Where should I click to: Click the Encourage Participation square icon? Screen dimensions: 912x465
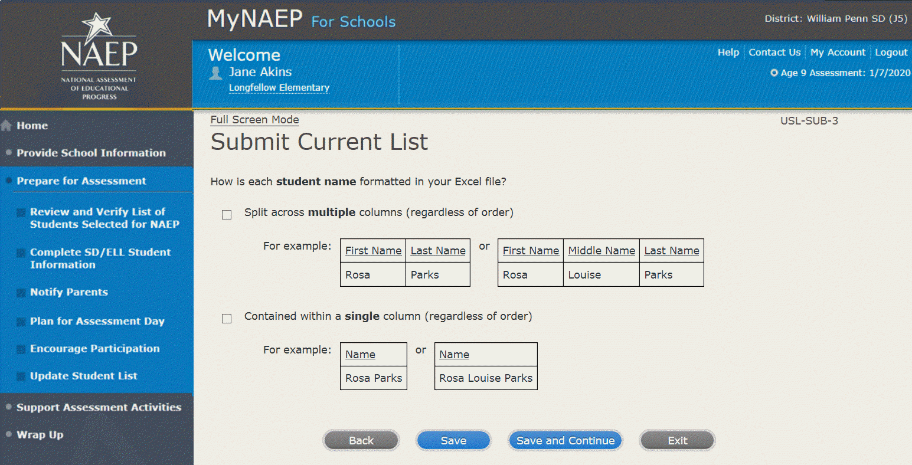tap(21, 349)
